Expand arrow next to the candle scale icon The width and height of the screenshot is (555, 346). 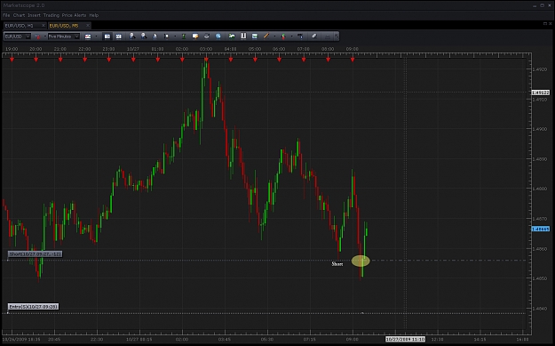175,36
